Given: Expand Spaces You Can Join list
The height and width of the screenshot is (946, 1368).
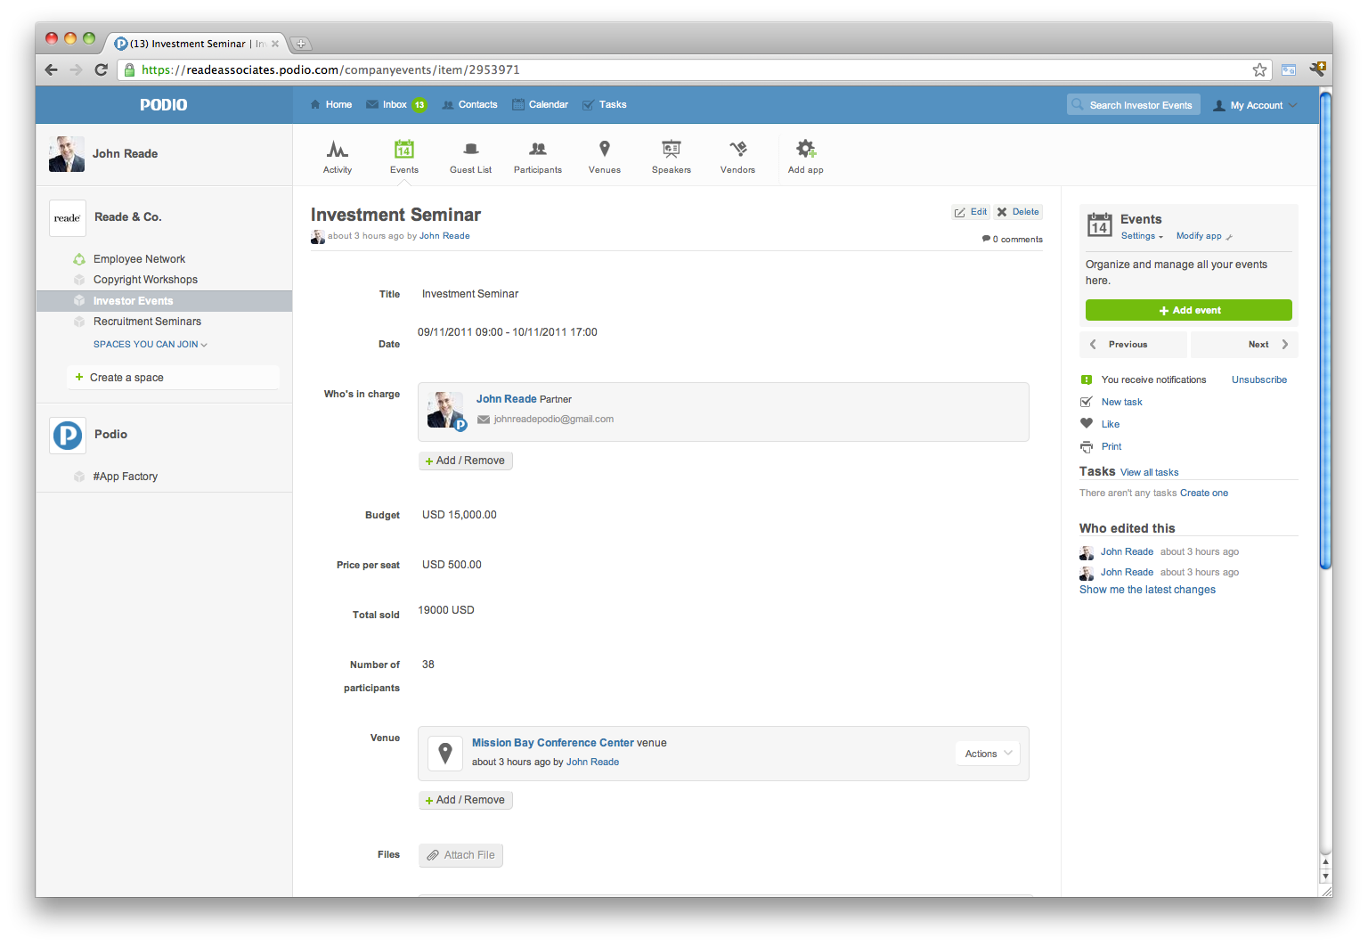Looking at the screenshot, I should (x=150, y=345).
